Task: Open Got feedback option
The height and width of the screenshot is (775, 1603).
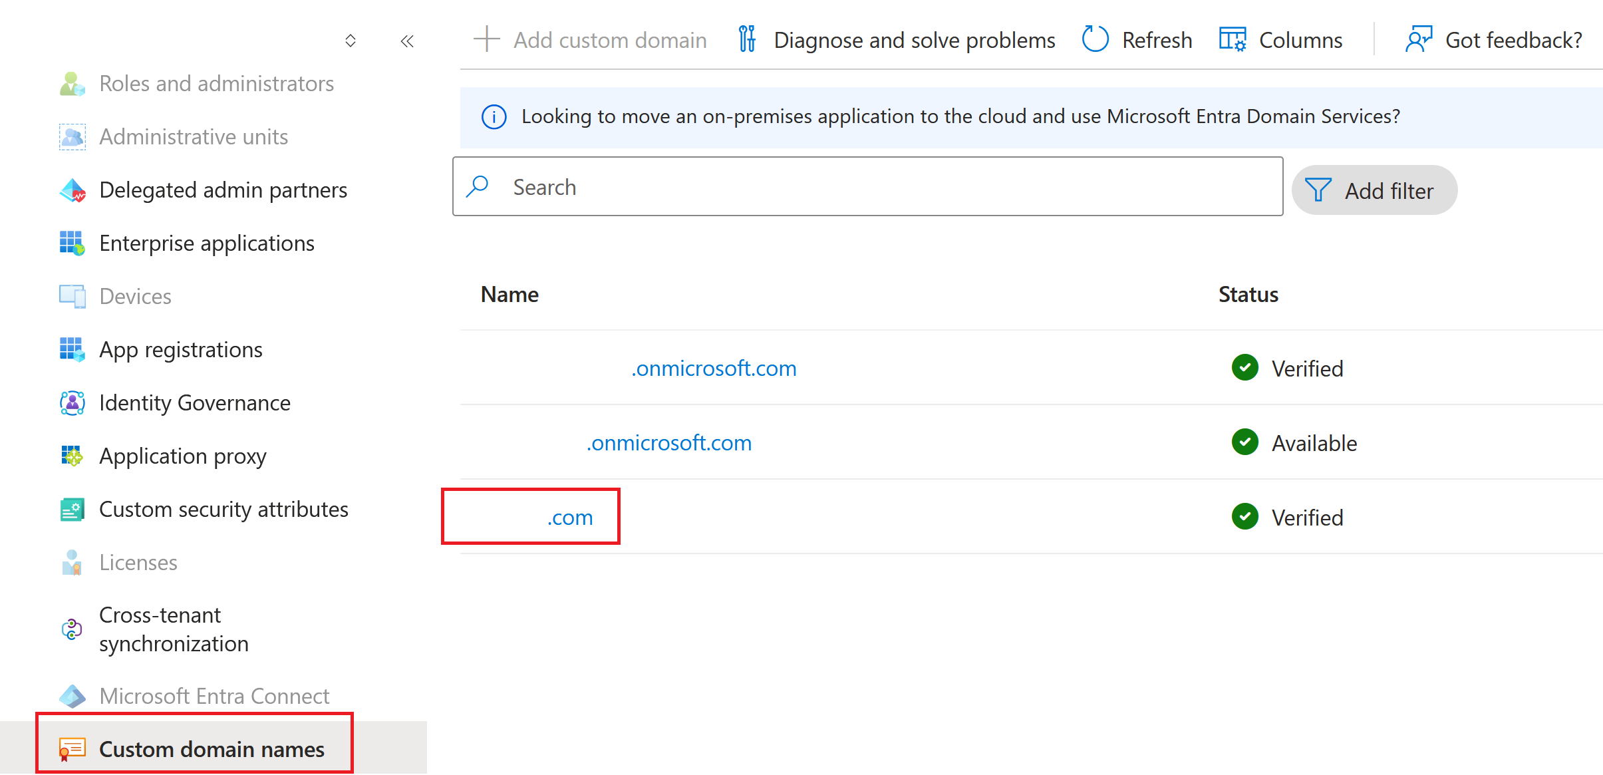Action: coord(1494,40)
